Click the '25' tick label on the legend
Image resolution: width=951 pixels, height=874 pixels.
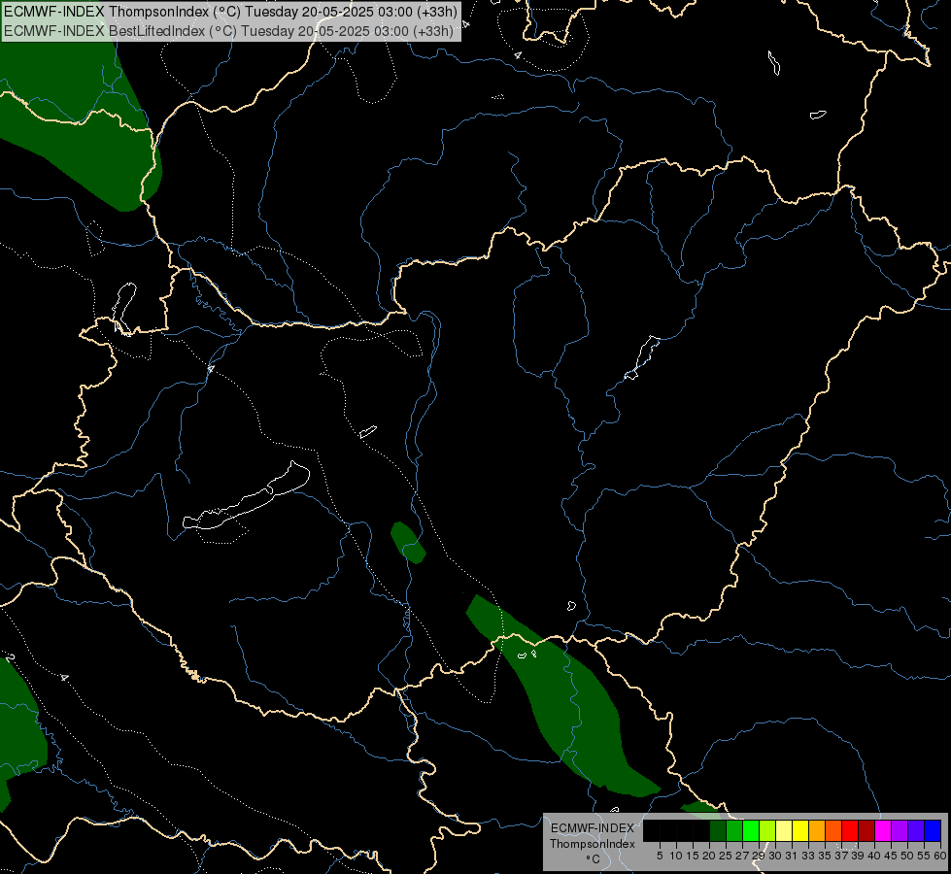click(726, 856)
